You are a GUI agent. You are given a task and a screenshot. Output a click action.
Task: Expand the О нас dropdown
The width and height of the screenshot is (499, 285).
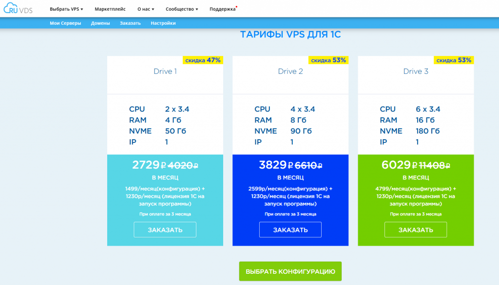click(x=146, y=9)
